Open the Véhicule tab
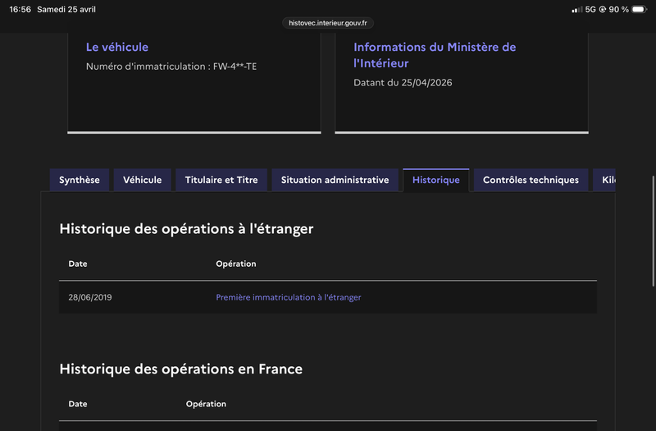The image size is (656, 431). point(143,180)
